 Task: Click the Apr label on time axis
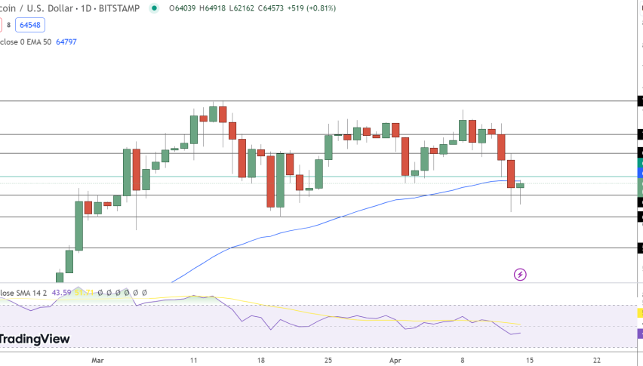395,360
